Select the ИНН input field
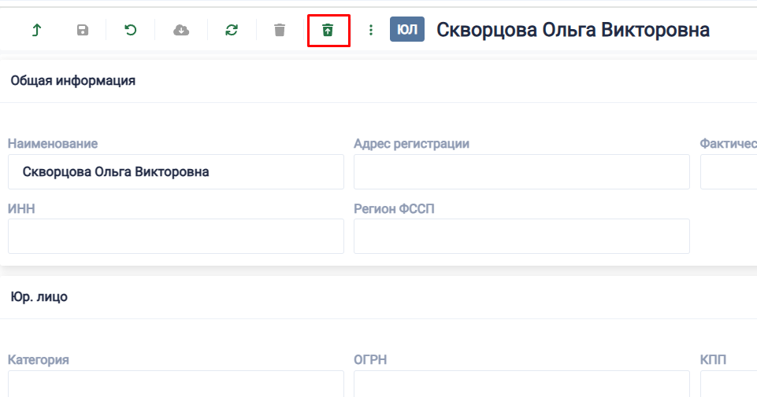This screenshot has height=397, width=757. coord(176,236)
